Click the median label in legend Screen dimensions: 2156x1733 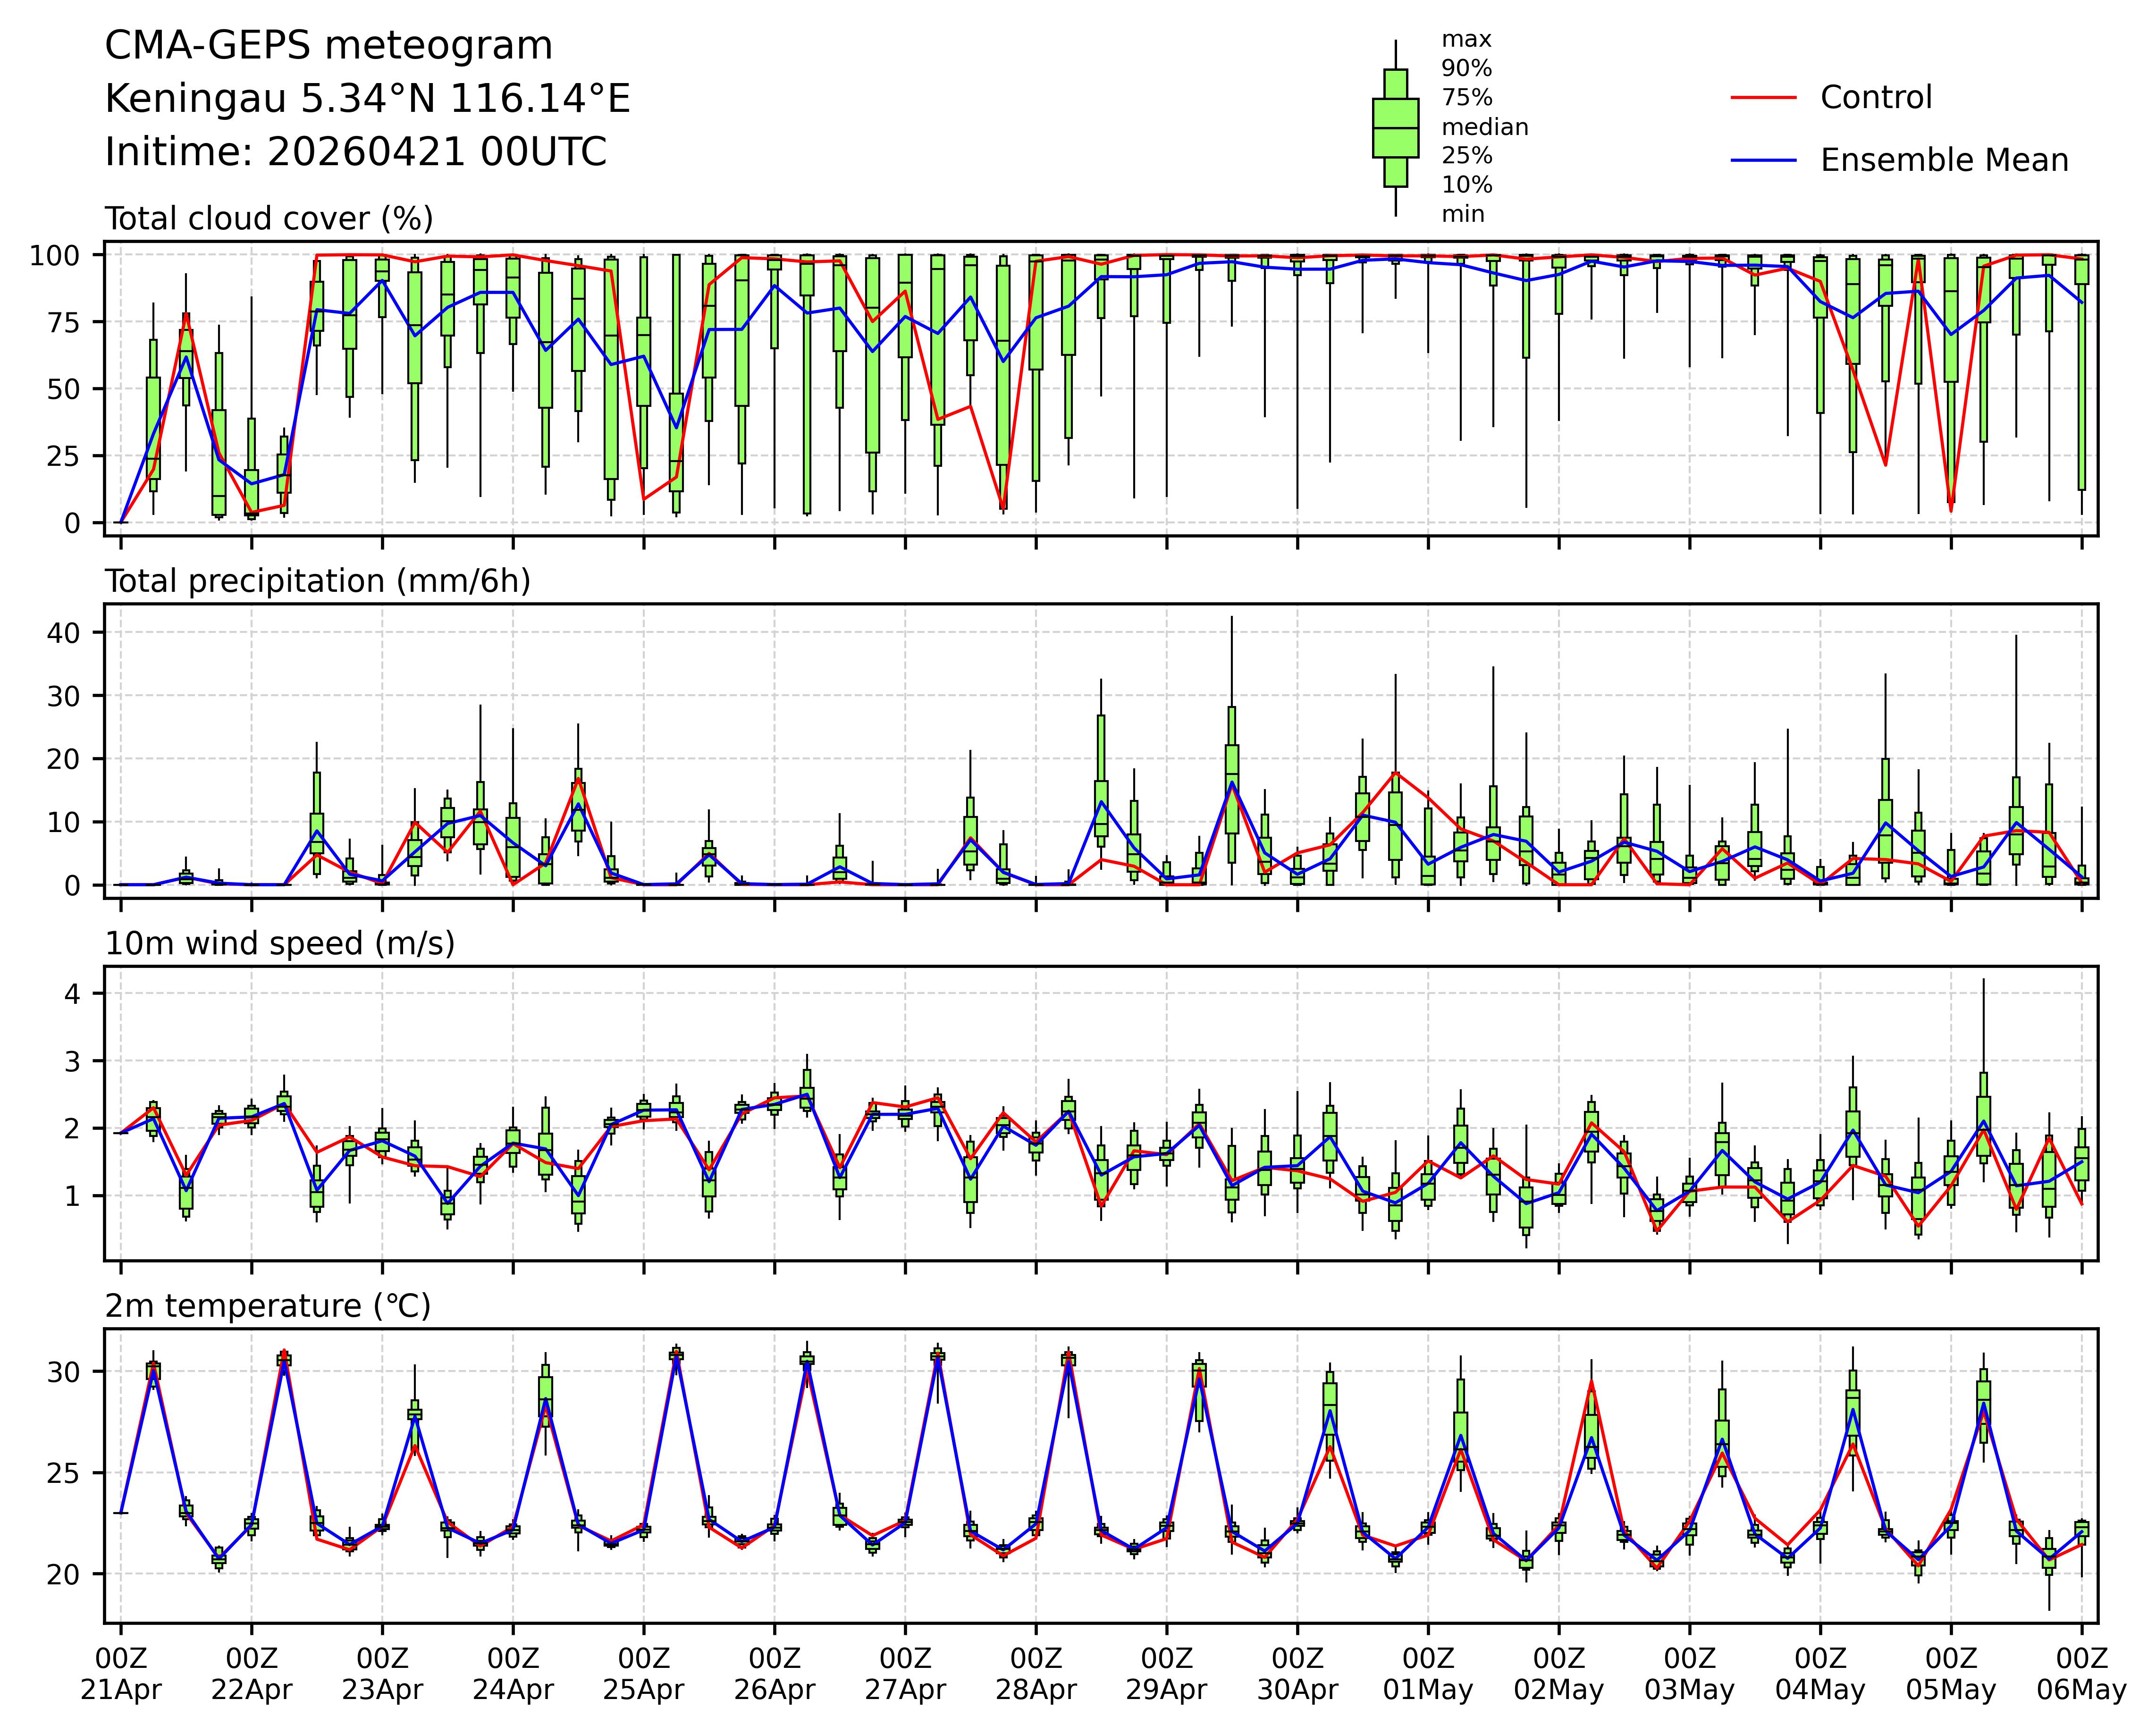(x=1484, y=128)
